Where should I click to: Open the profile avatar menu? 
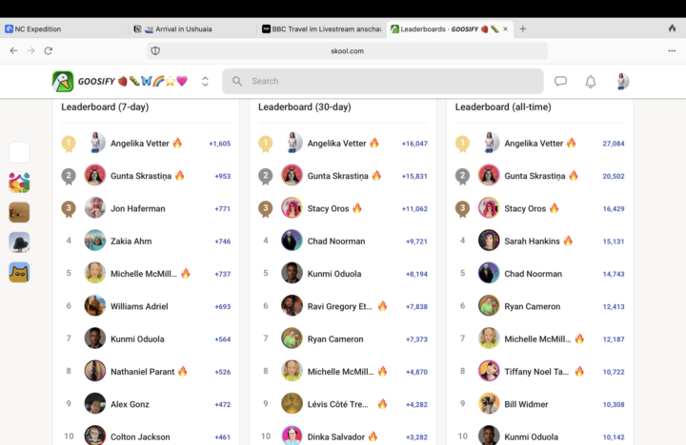tap(621, 81)
